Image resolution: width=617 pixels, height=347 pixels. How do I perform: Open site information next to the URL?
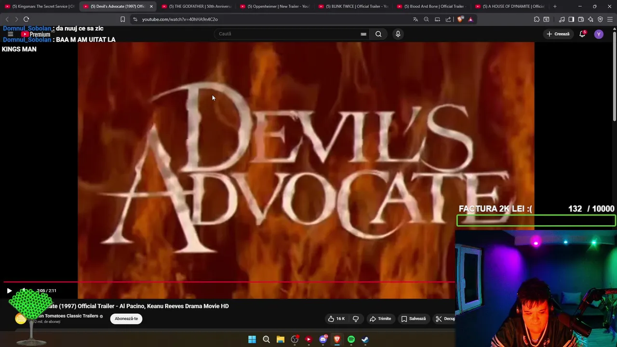135,19
